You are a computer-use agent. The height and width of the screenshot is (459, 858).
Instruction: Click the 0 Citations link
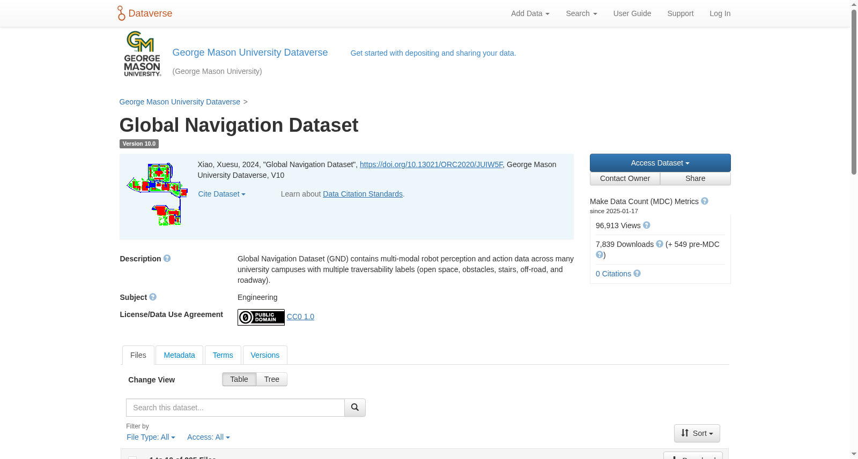(x=613, y=274)
